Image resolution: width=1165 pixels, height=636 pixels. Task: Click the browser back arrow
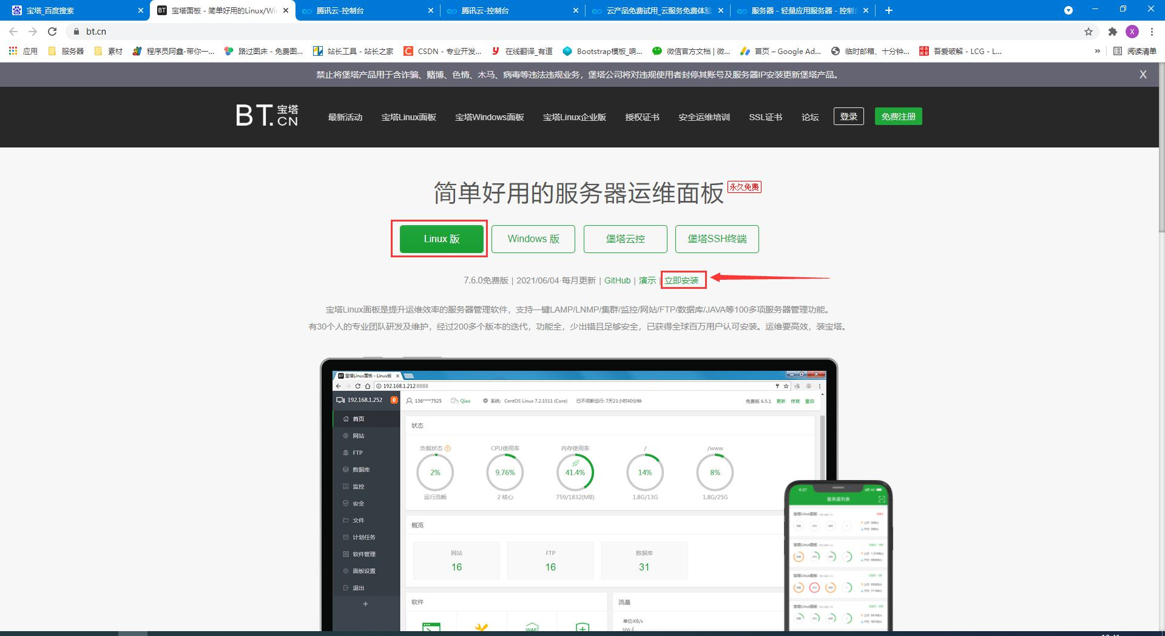coord(13,32)
